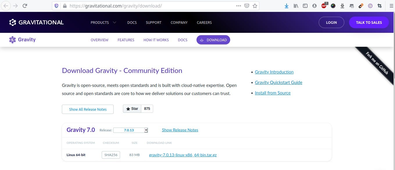Go to Careers page
The width and height of the screenshot is (395, 170).
(x=204, y=22)
